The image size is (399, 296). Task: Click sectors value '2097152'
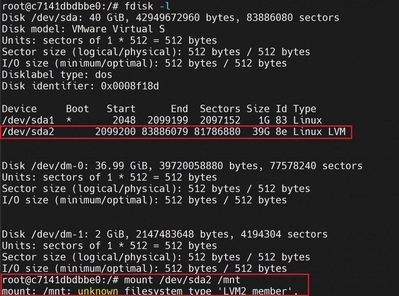pos(220,120)
